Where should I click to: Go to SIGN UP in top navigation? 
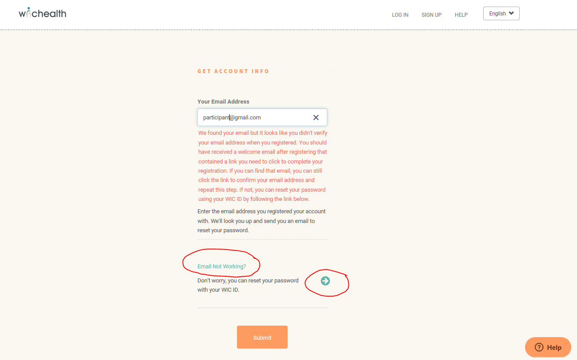pos(431,15)
